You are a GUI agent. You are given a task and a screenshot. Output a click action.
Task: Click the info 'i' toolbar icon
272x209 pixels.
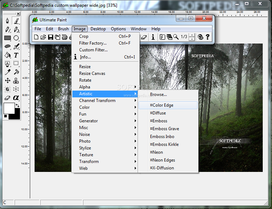point(153,37)
